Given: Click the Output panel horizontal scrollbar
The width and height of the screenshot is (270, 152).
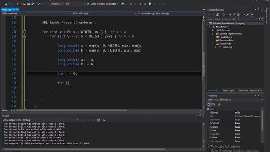Looking at the screenshot, I should point(85,149).
